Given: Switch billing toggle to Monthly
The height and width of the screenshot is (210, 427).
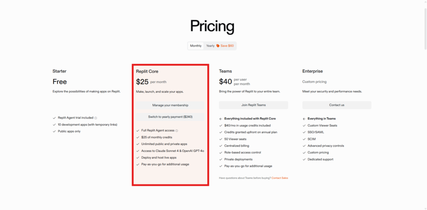Looking at the screenshot, I should [196, 46].
